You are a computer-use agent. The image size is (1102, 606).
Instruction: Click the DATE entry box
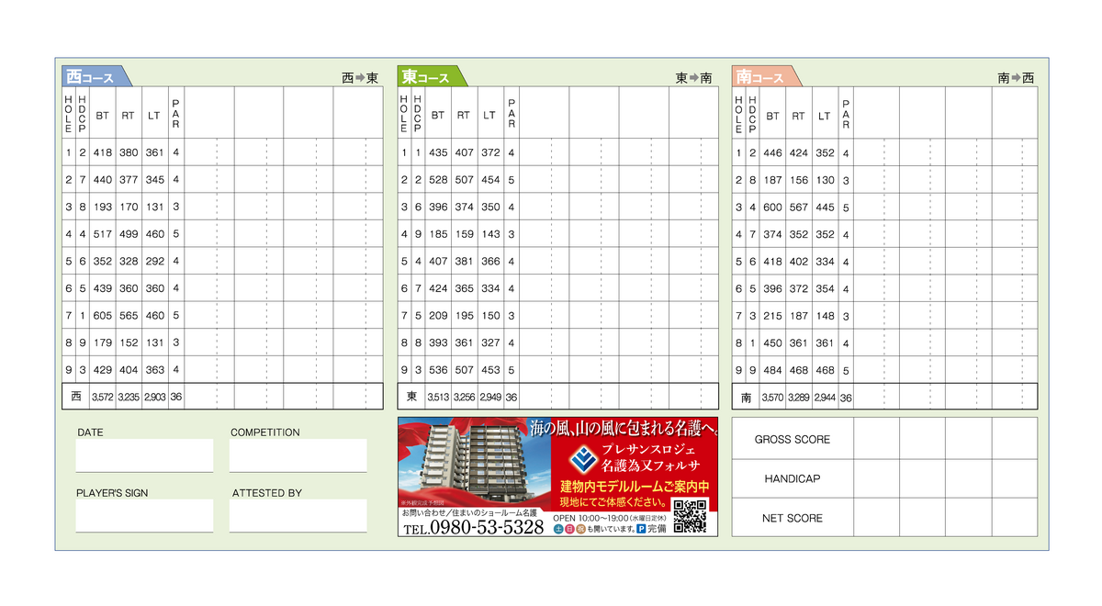click(x=144, y=455)
